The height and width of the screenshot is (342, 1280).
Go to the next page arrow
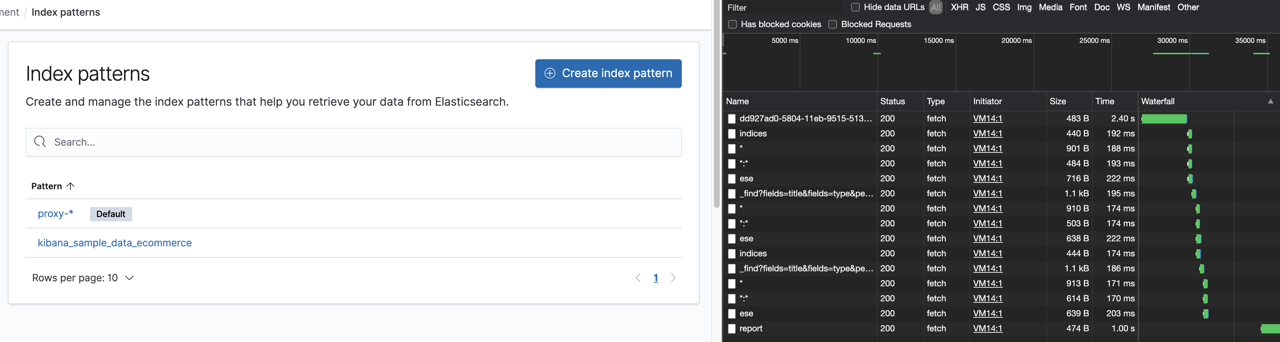click(673, 278)
